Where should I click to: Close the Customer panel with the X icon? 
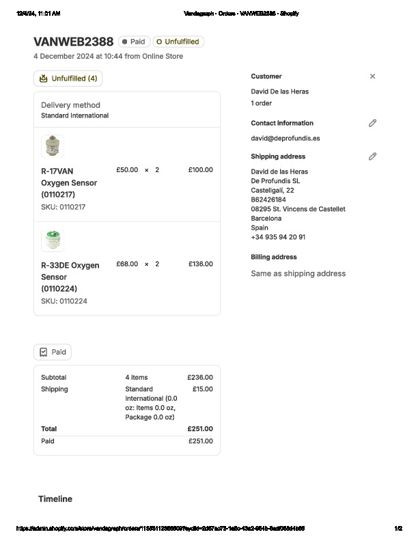pyautogui.click(x=372, y=77)
